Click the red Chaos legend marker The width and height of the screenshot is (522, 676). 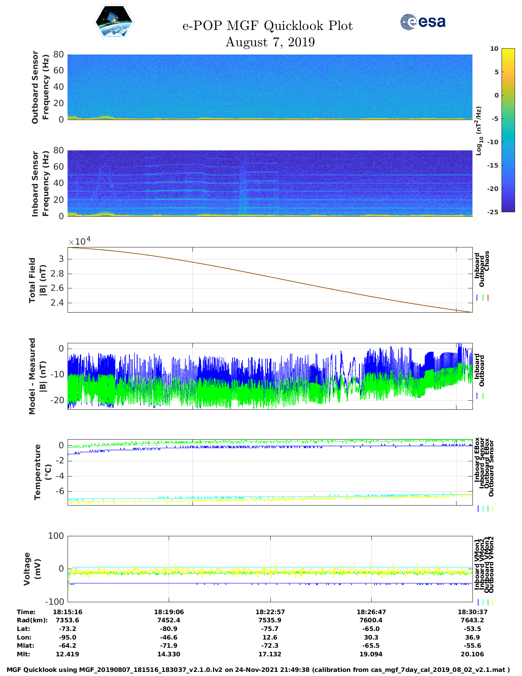[488, 298]
